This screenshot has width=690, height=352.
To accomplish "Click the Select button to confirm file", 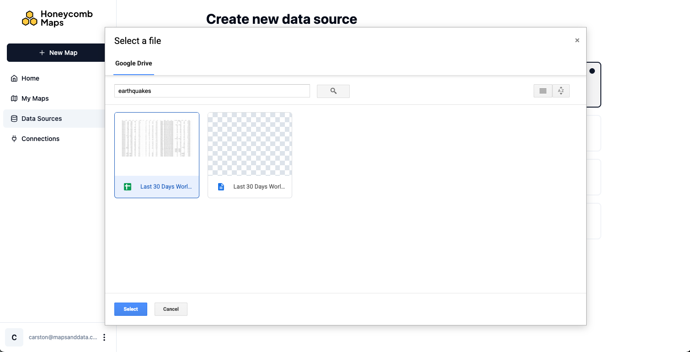I will (130, 309).
